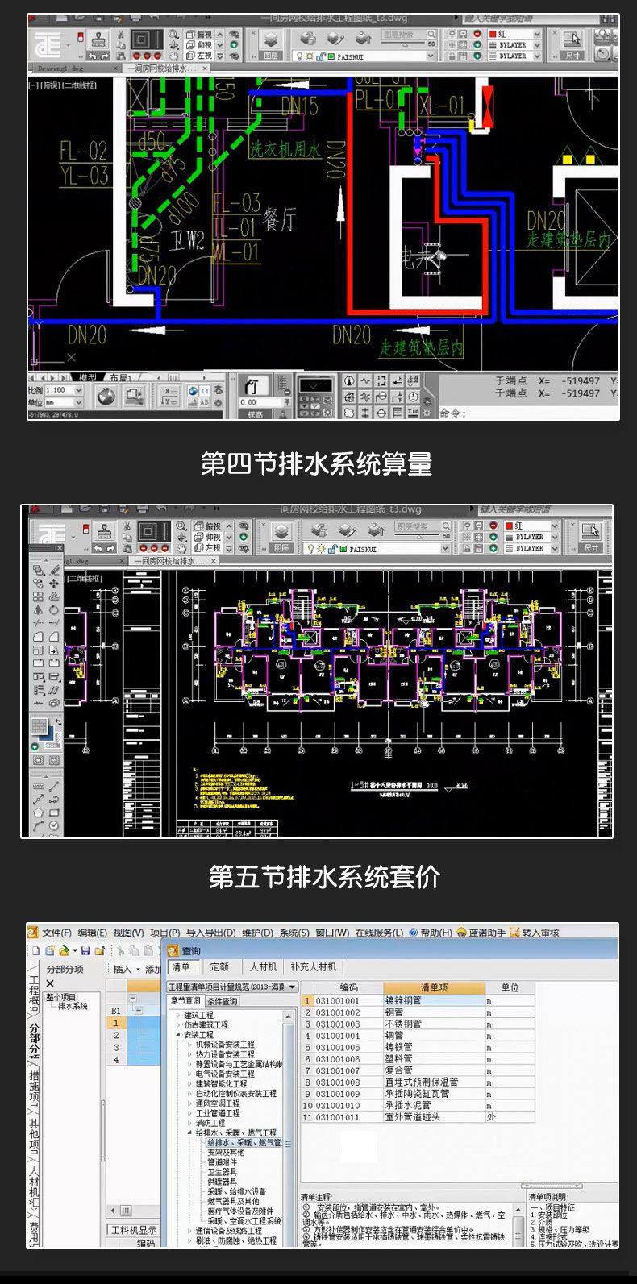637x1284 pixels.
Task: Click the 编码 column header in query list
Action: [348, 987]
